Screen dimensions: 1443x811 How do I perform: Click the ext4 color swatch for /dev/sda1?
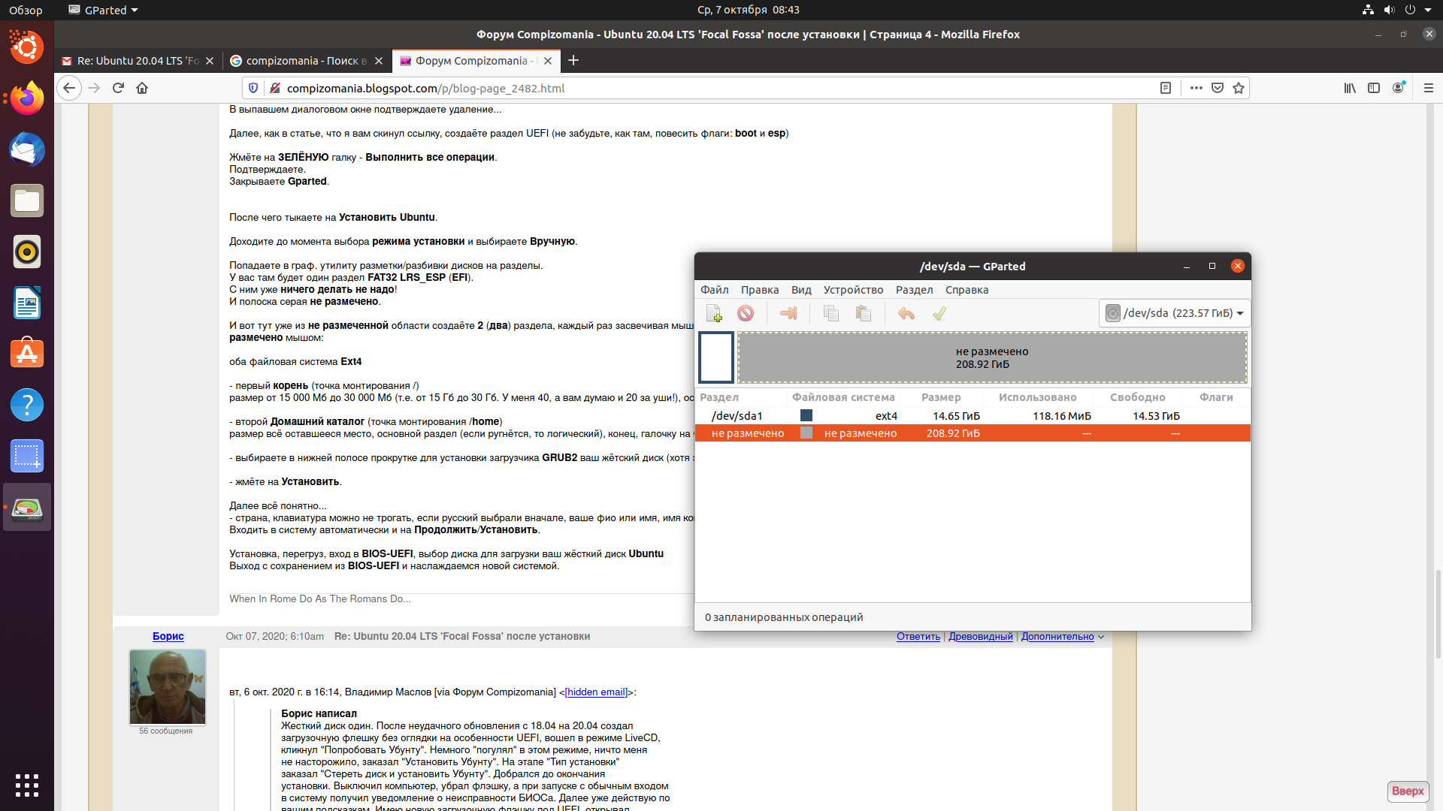coord(806,415)
